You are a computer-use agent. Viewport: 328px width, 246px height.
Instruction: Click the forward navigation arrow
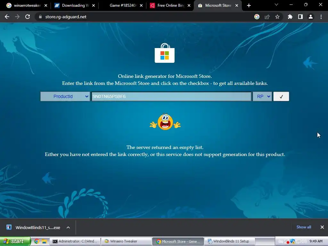tap(17, 17)
